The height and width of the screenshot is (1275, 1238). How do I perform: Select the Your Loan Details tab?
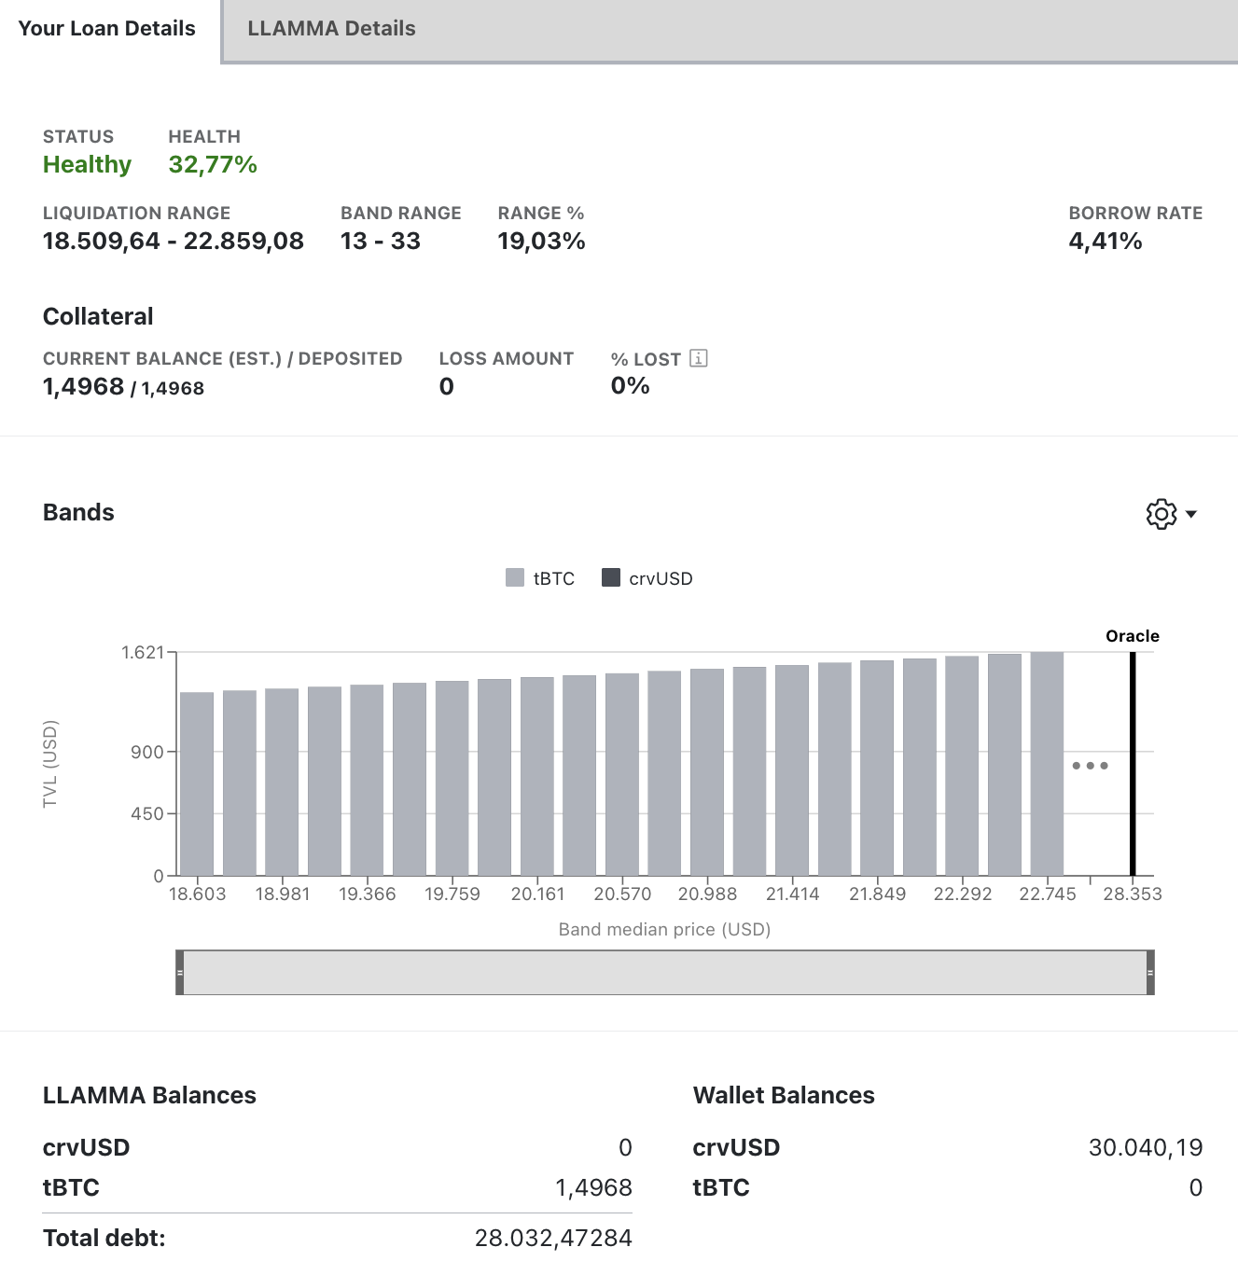(x=107, y=29)
